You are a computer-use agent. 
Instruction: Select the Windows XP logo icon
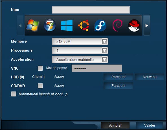[33, 25]
